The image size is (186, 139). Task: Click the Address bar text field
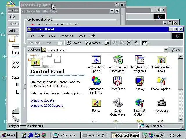(x=103, y=50)
